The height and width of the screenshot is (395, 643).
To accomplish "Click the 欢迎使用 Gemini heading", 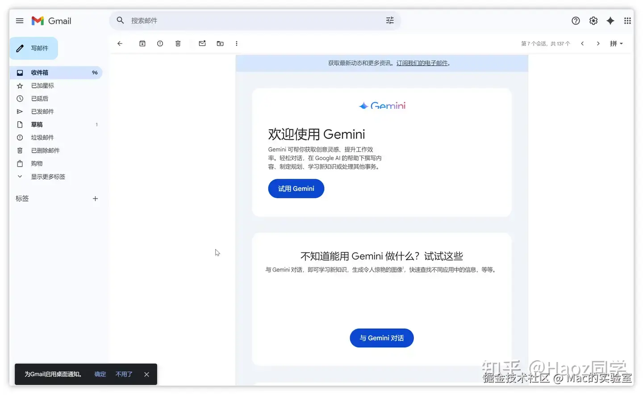I will pyautogui.click(x=317, y=134).
